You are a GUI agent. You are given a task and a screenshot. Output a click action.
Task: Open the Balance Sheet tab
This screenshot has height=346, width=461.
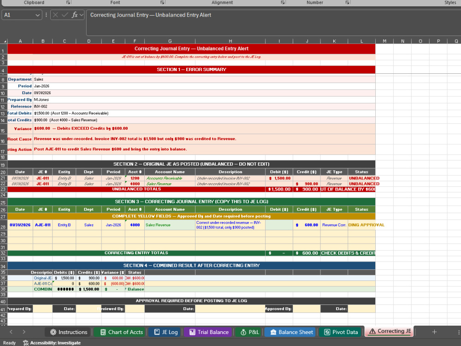point(290,332)
